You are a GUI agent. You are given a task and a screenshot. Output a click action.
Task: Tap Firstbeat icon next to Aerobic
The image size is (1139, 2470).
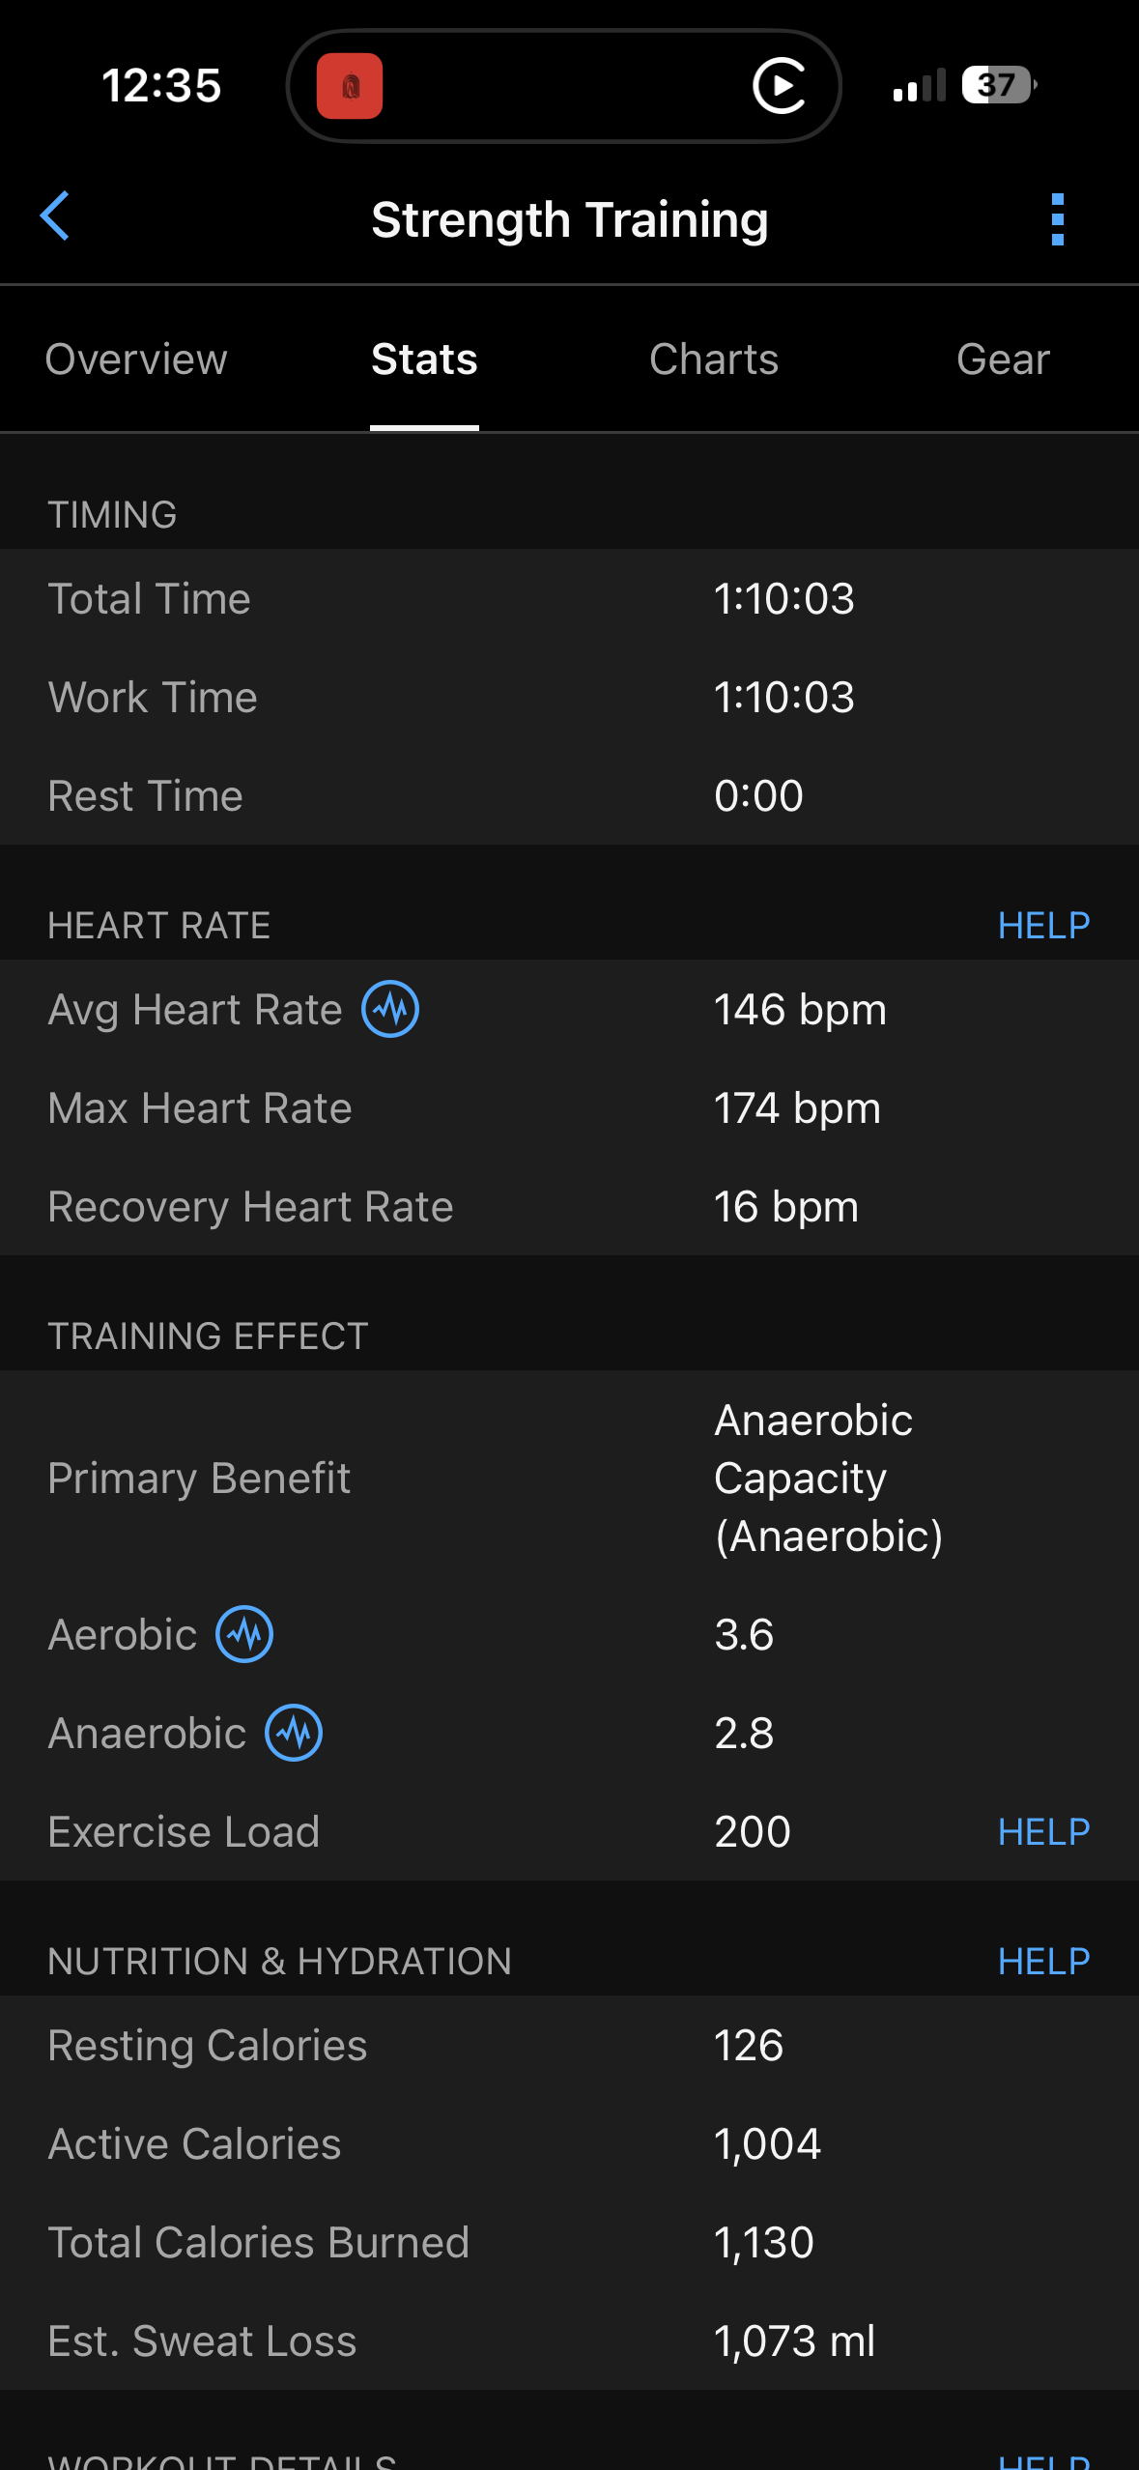(x=244, y=1634)
